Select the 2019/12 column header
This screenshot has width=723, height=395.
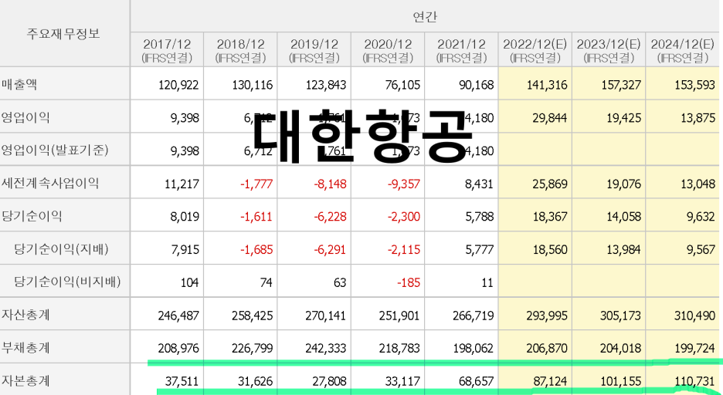point(314,50)
